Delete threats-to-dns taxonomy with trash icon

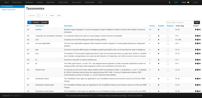point(198,70)
